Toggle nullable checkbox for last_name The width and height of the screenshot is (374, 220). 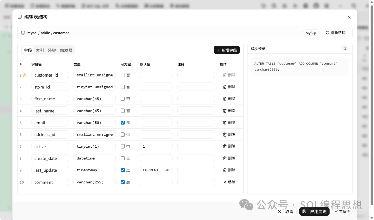coord(123,111)
